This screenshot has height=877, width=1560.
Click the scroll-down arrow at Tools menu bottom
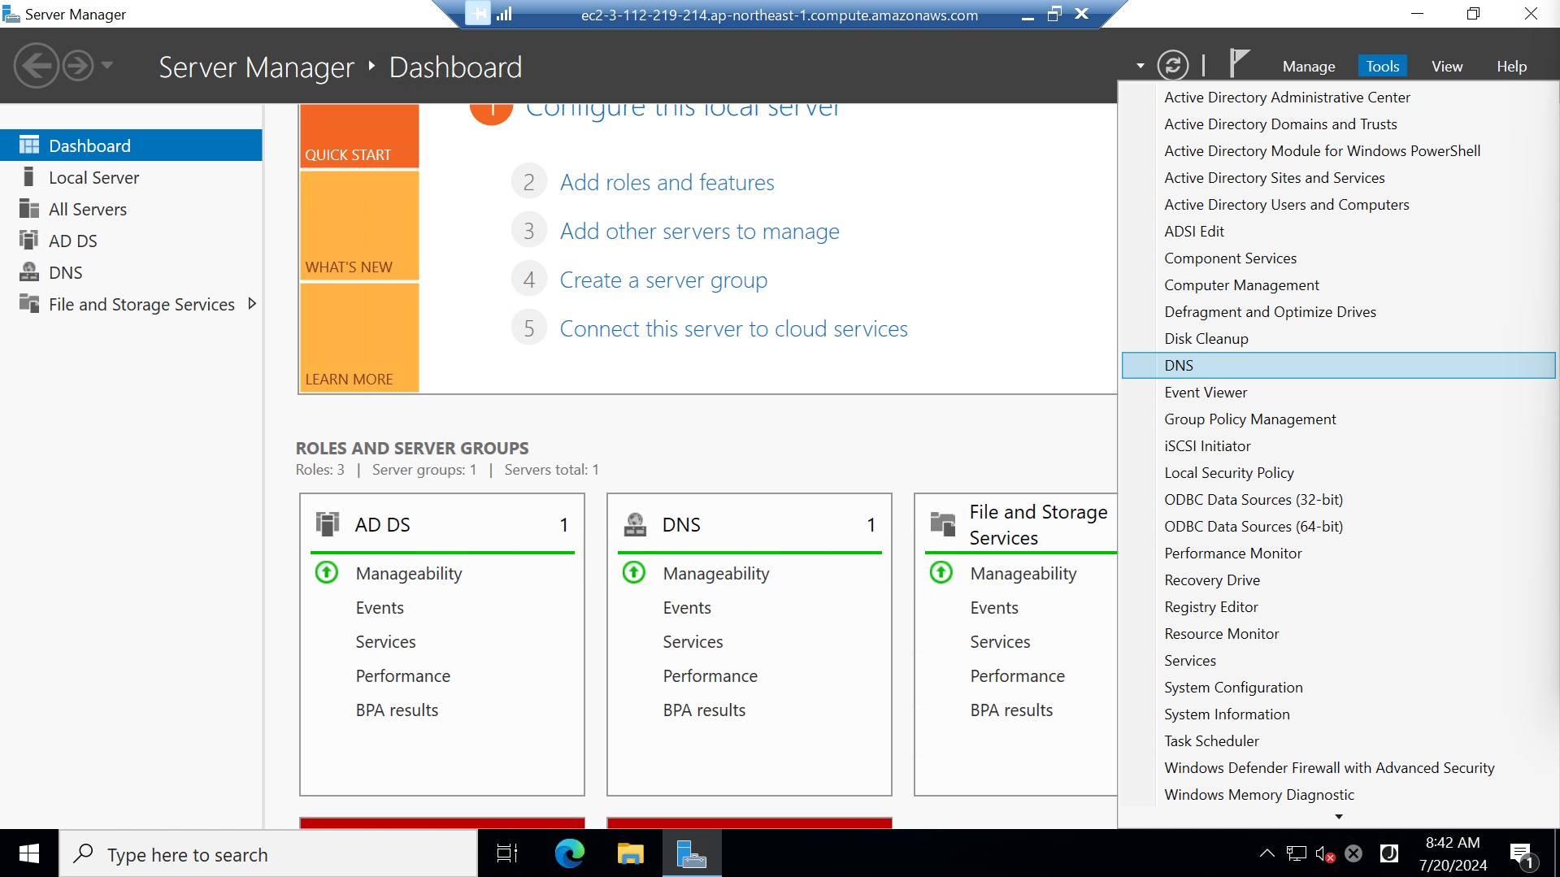(x=1338, y=816)
